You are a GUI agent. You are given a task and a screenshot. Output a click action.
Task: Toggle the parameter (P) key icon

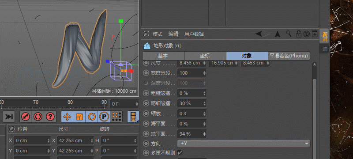pyautogui.click(x=104, y=117)
